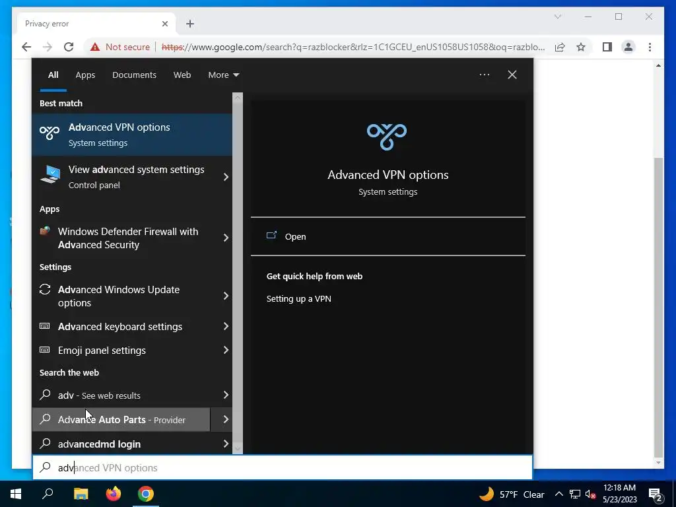676x507 pixels.
Task: Click the share page icon in address bar
Action: coord(560,47)
